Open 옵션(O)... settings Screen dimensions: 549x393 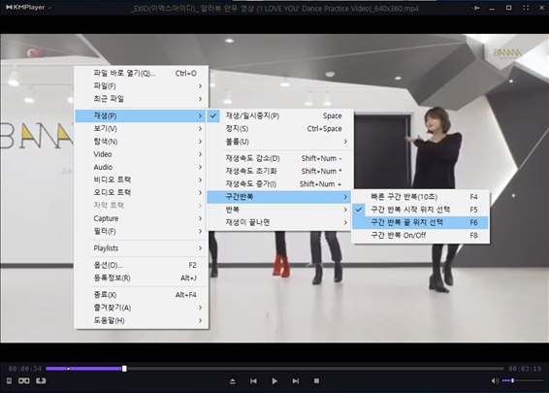click(142, 265)
